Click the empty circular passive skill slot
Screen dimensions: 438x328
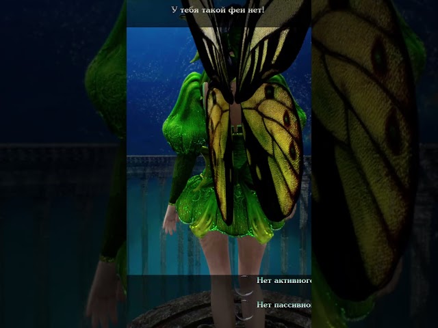pyautogui.click(x=244, y=310)
